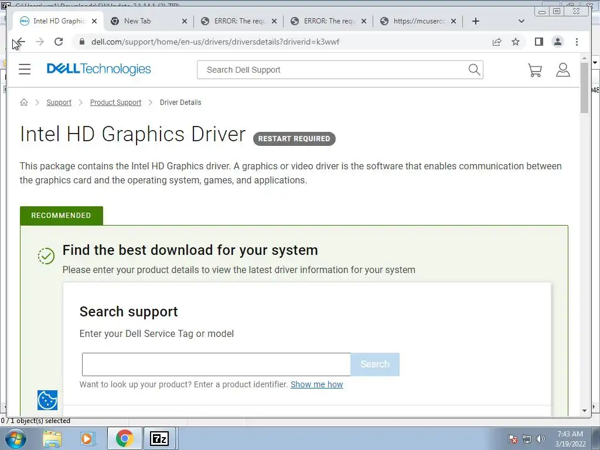600x450 pixels.
Task: Click the padlock site info icon
Action: tap(81, 42)
